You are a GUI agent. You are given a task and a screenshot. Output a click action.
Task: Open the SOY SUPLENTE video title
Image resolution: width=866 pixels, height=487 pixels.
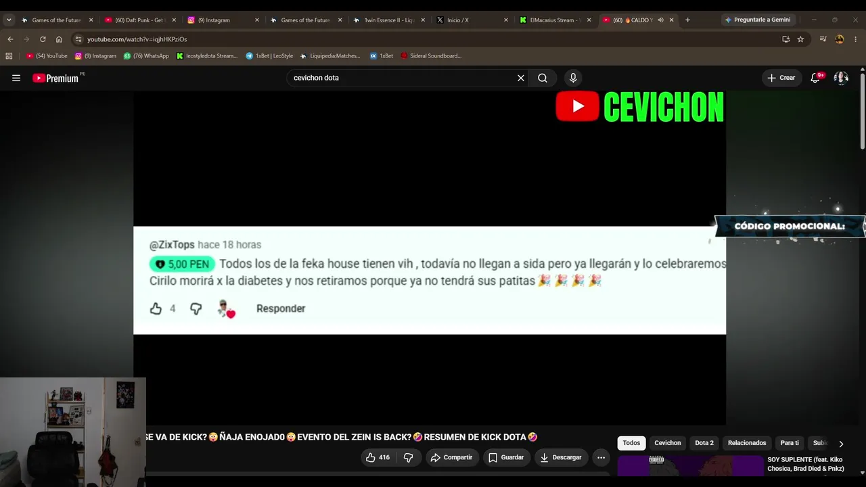coord(806,464)
